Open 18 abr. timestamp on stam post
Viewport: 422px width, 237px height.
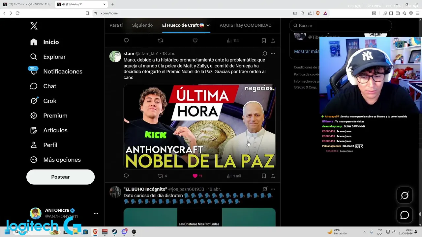point(169,54)
